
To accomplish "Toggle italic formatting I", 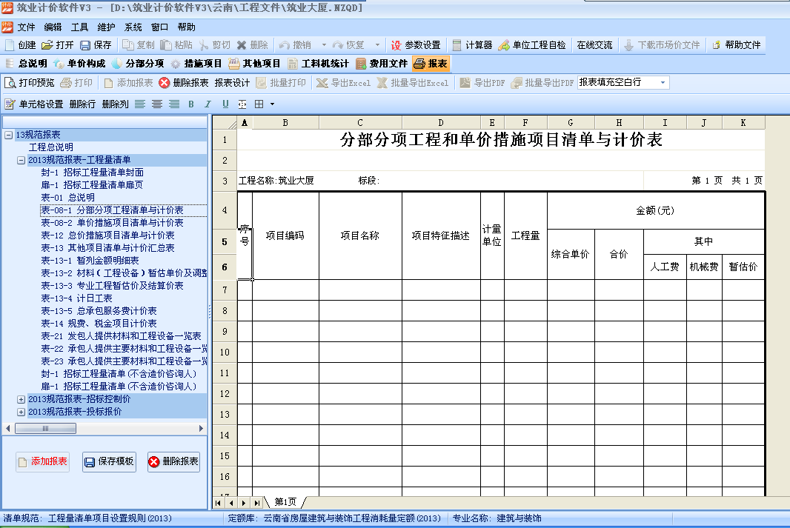I will point(208,104).
